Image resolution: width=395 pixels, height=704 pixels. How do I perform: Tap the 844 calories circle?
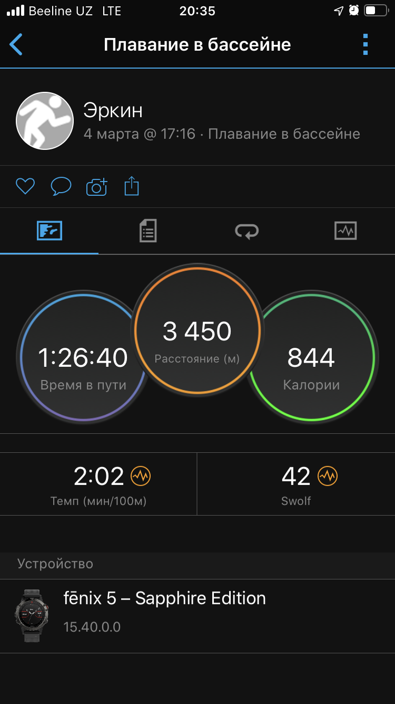316,359
